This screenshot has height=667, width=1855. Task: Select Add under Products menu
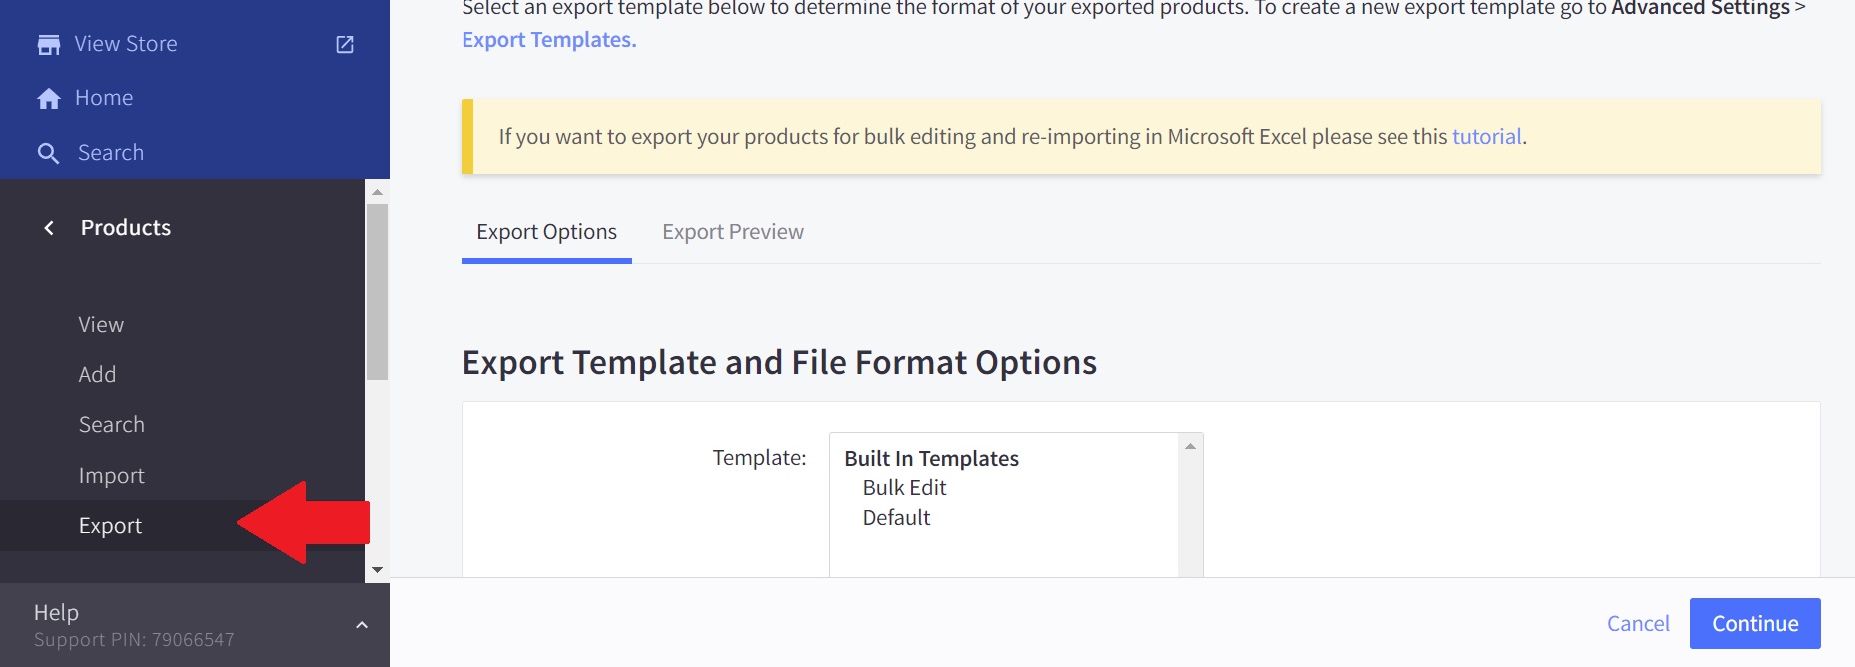97,374
